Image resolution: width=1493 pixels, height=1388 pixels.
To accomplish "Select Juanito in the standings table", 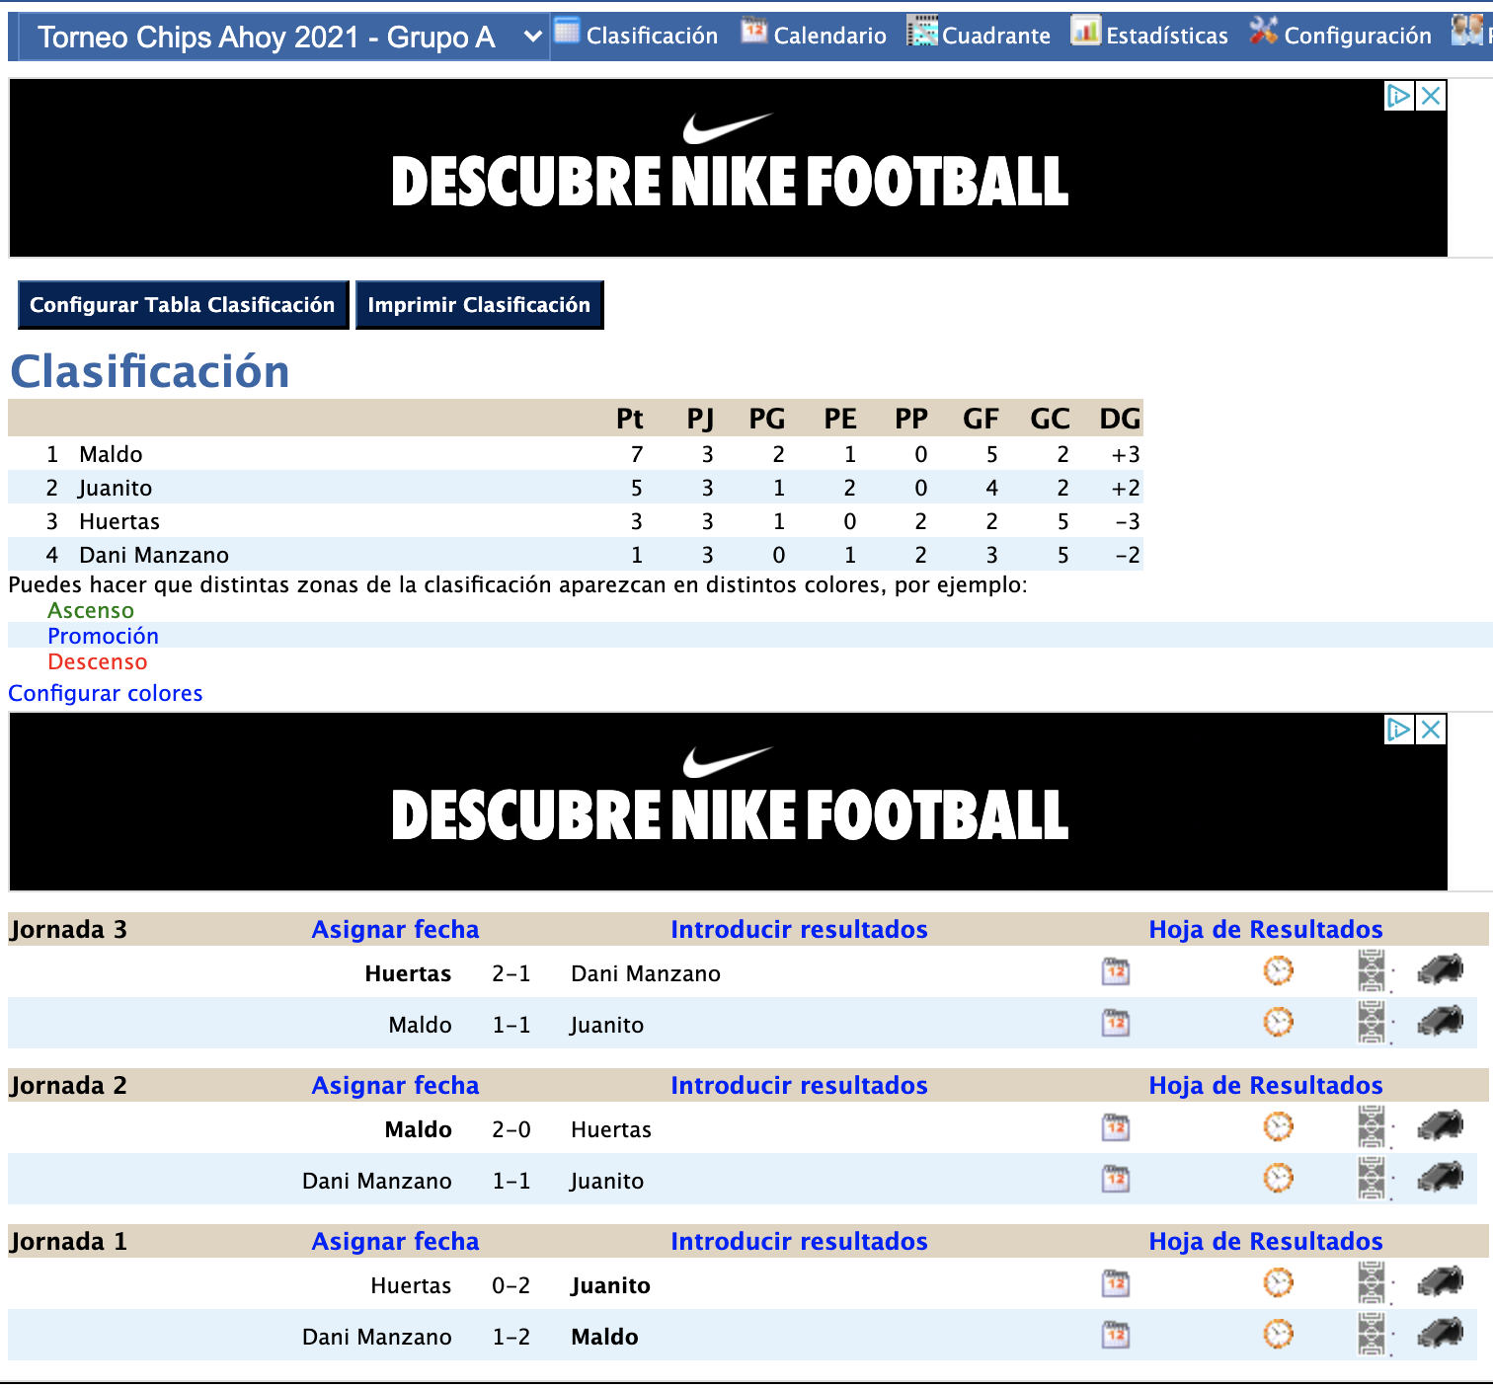I will pos(116,488).
